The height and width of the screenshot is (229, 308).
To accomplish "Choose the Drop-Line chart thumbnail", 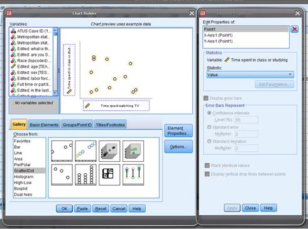I will pyautogui.click(x=133, y=175).
